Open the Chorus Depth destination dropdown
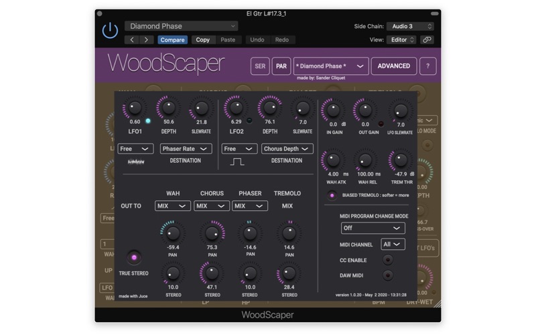Viewport: 536px width, 335px height. pyautogui.click(x=287, y=149)
